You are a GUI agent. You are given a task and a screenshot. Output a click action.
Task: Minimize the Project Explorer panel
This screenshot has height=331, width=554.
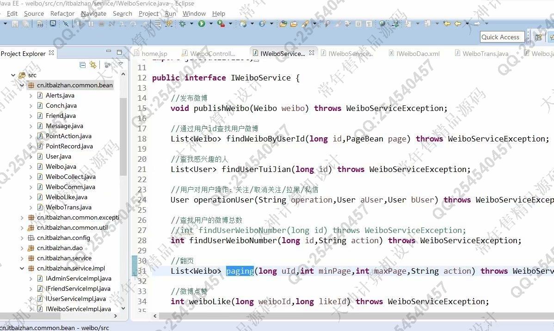(x=109, y=52)
